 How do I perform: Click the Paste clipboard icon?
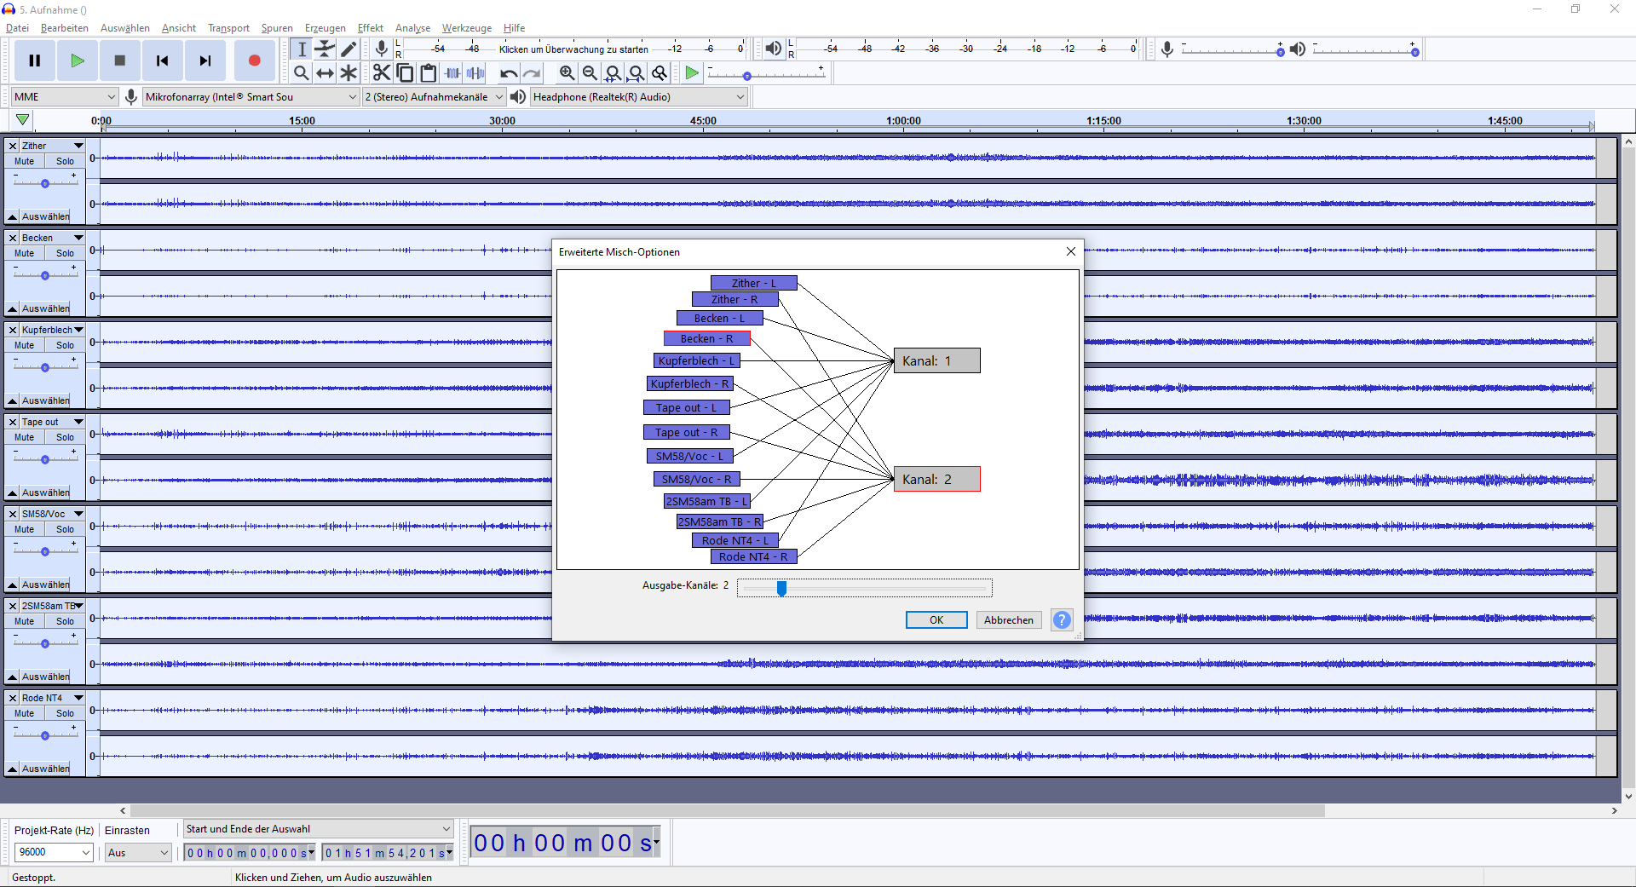(429, 73)
